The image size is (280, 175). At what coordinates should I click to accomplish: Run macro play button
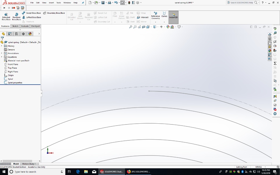4,8
